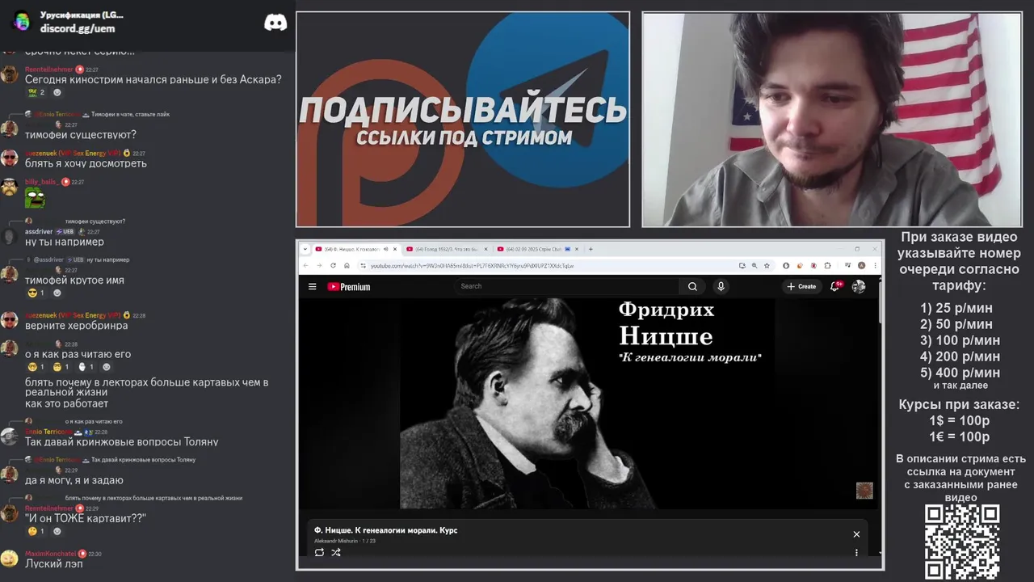The image size is (1034, 582).
Task: Click the reaction under И он ТОЖЕ картавит
Action: [36, 531]
